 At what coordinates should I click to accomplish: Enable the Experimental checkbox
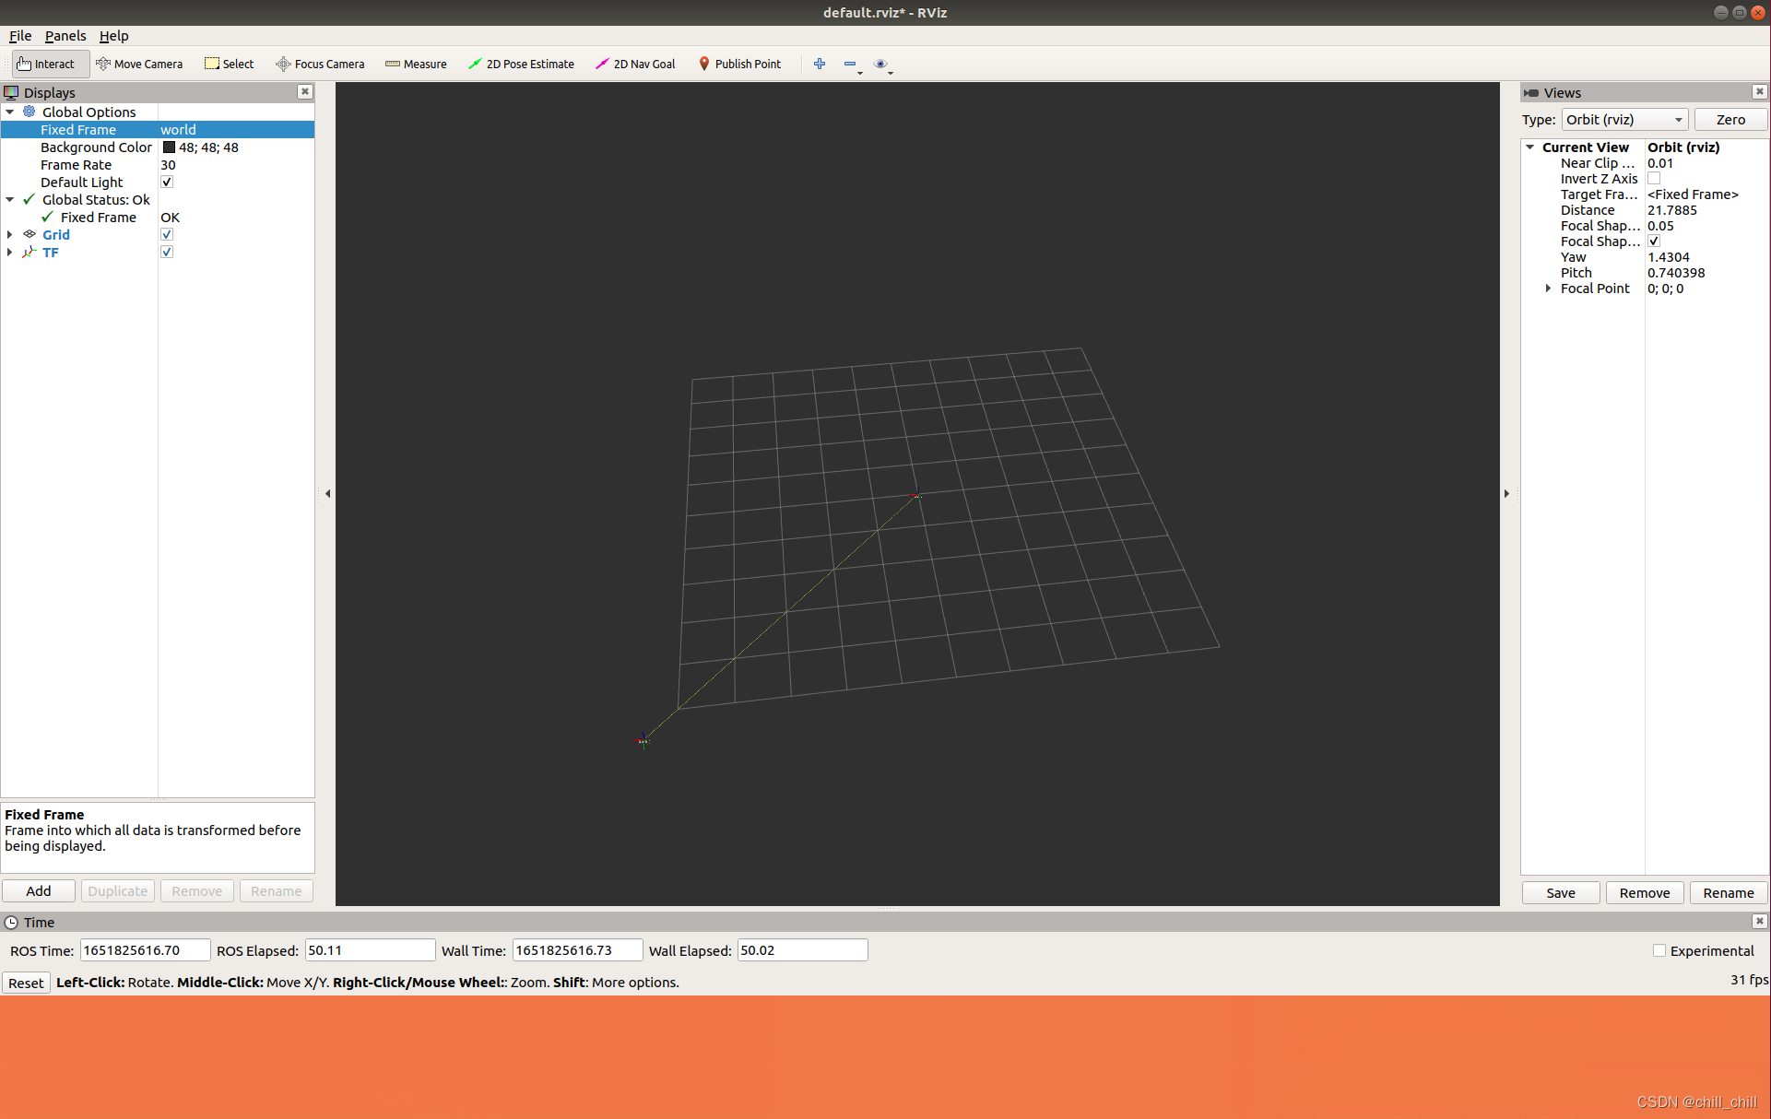click(1659, 950)
